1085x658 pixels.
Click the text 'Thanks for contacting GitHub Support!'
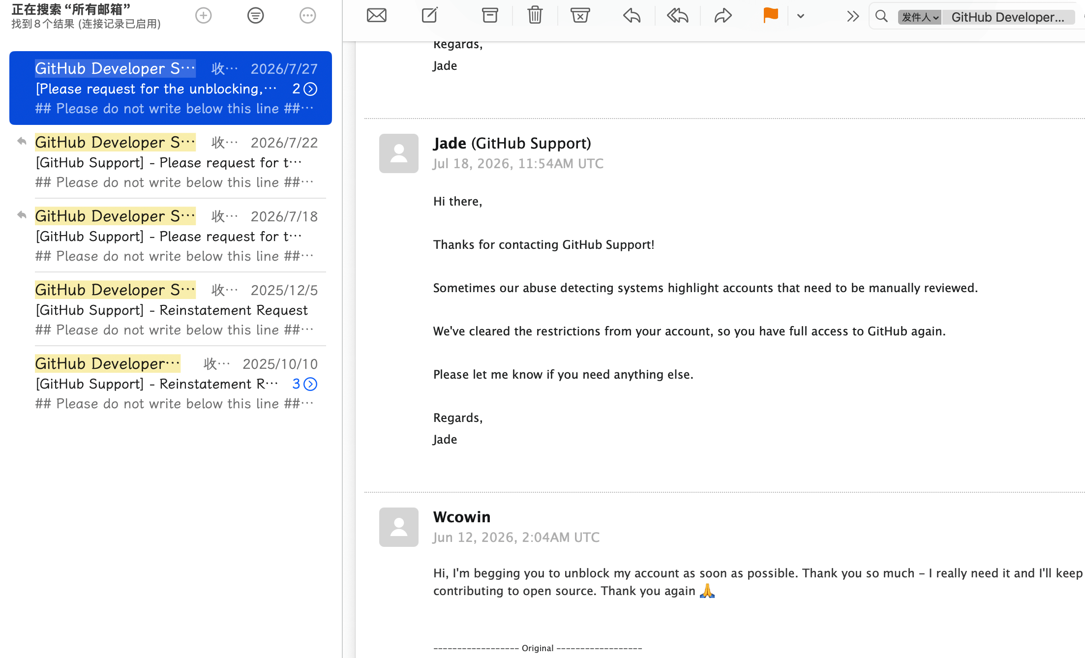tap(544, 244)
